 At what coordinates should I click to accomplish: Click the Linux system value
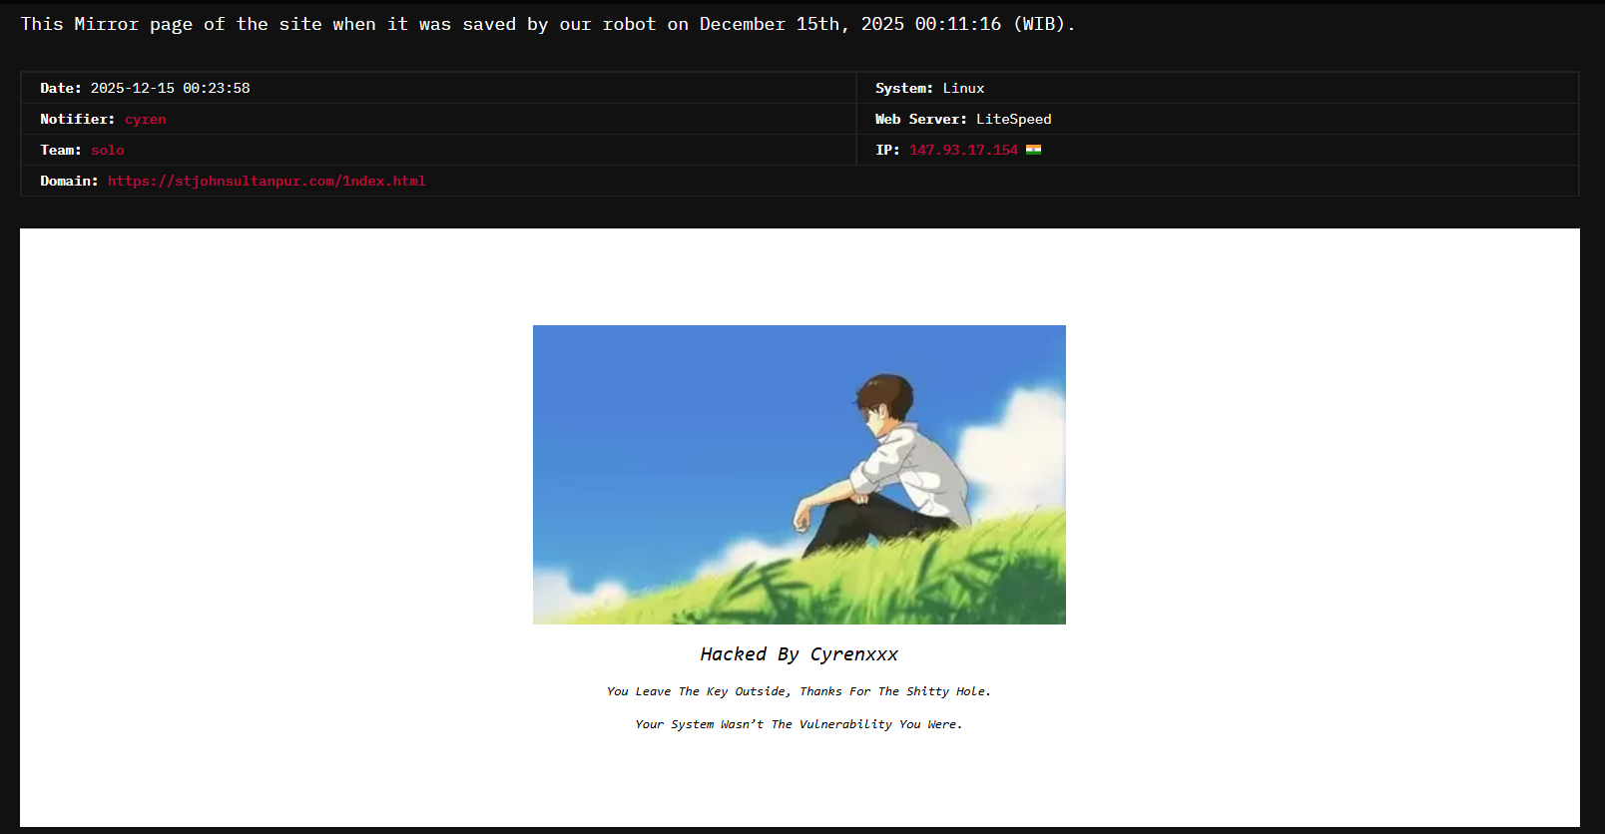click(963, 89)
